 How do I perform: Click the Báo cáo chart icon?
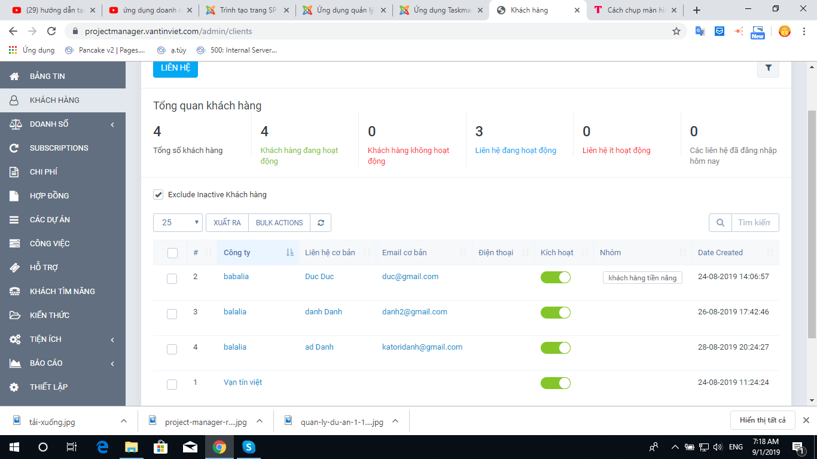coord(15,363)
